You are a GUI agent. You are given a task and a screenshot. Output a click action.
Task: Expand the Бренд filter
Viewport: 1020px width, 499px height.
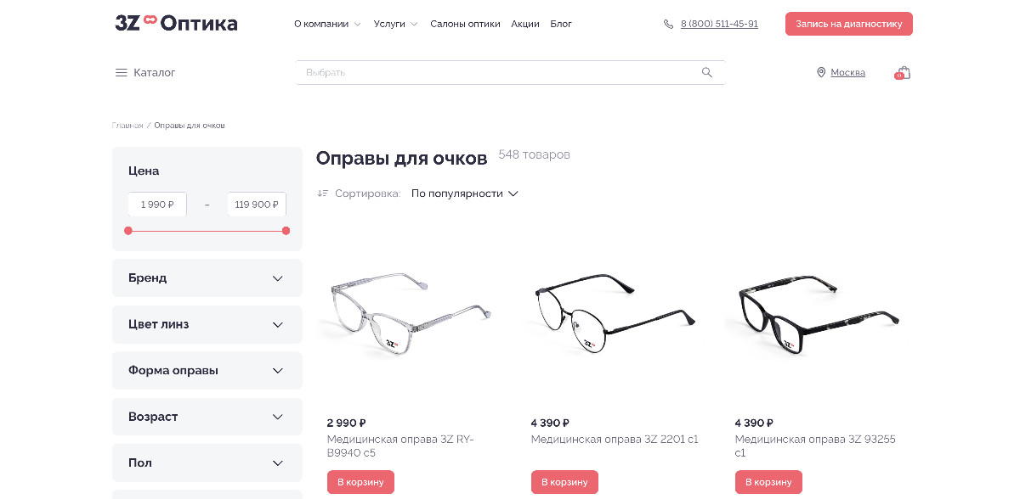(x=207, y=278)
